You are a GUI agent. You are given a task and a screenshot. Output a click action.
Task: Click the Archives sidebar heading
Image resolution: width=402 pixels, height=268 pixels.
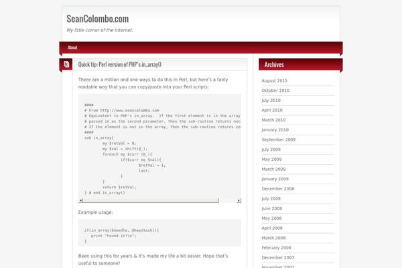274,64
